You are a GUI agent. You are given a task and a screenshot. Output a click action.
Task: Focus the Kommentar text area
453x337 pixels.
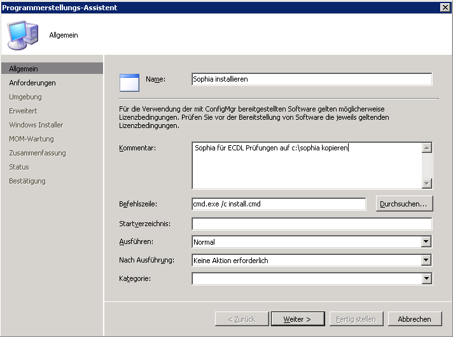(x=306, y=165)
